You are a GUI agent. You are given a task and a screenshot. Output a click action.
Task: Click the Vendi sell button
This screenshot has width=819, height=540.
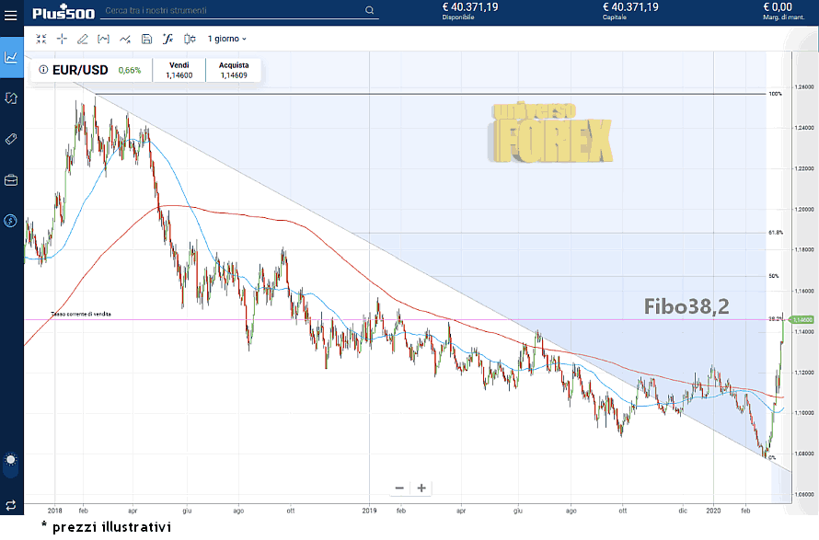pos(179,71)
